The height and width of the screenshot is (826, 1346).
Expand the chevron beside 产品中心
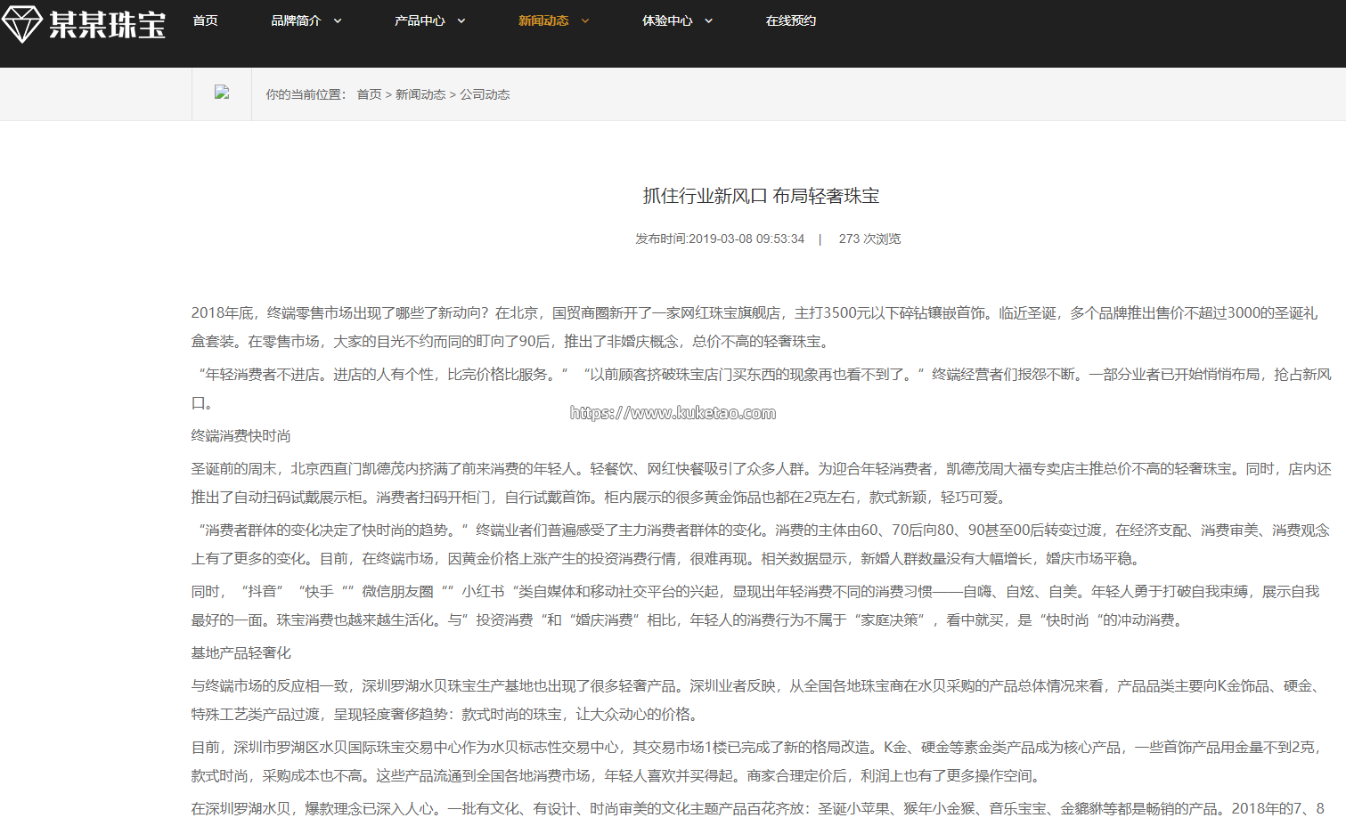(461, 21)
